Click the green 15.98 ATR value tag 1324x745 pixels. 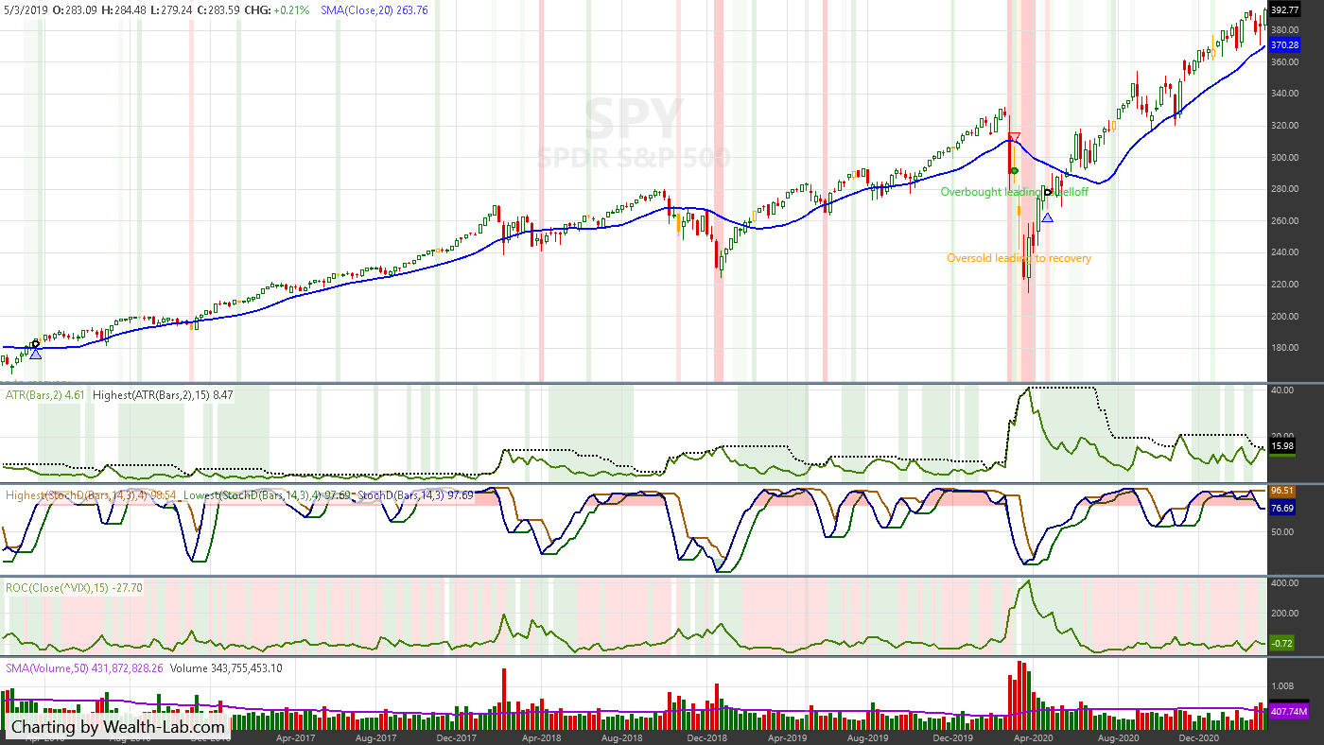pos(1283,446)
